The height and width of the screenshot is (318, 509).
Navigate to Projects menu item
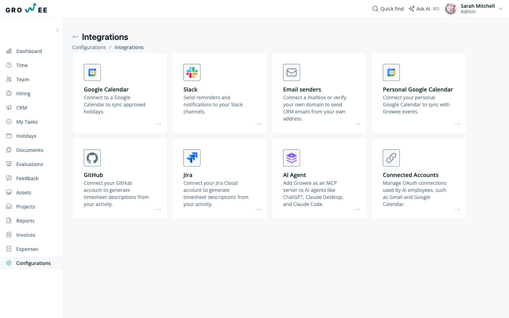pyautogui.click(x=32, y=207)
